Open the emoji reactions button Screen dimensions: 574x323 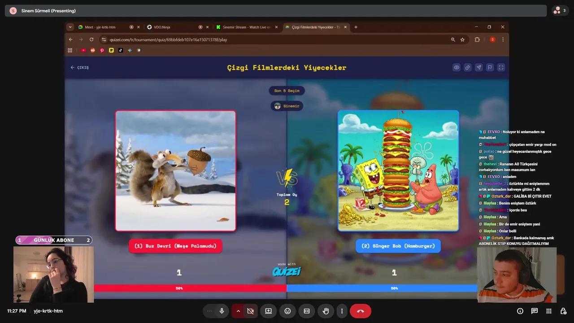click(x=287, y=311)
